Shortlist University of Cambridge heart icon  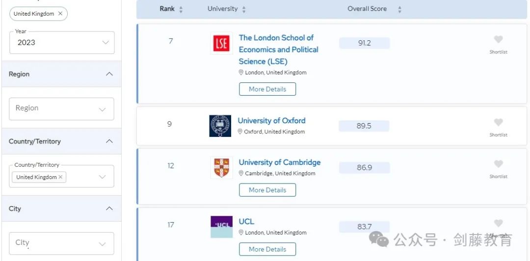point(498,164)
